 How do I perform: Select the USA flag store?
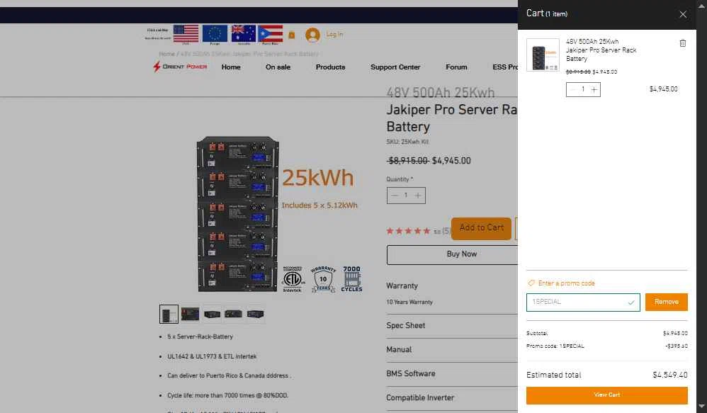click(x=186, y=34)
